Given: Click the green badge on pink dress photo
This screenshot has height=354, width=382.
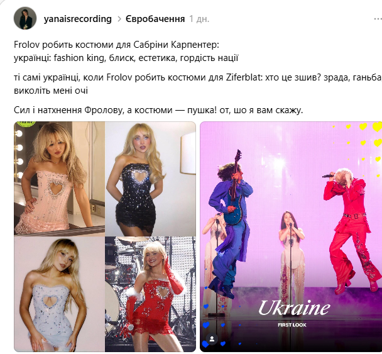Looking at the screenshot, I should (27, 124).
